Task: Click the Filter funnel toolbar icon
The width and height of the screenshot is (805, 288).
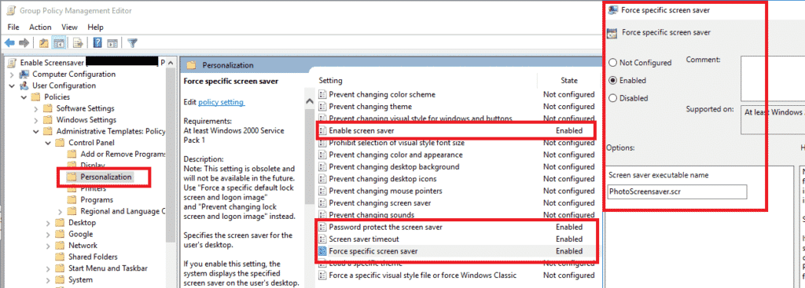Action: pyautogui.click(x=132, y=43)
